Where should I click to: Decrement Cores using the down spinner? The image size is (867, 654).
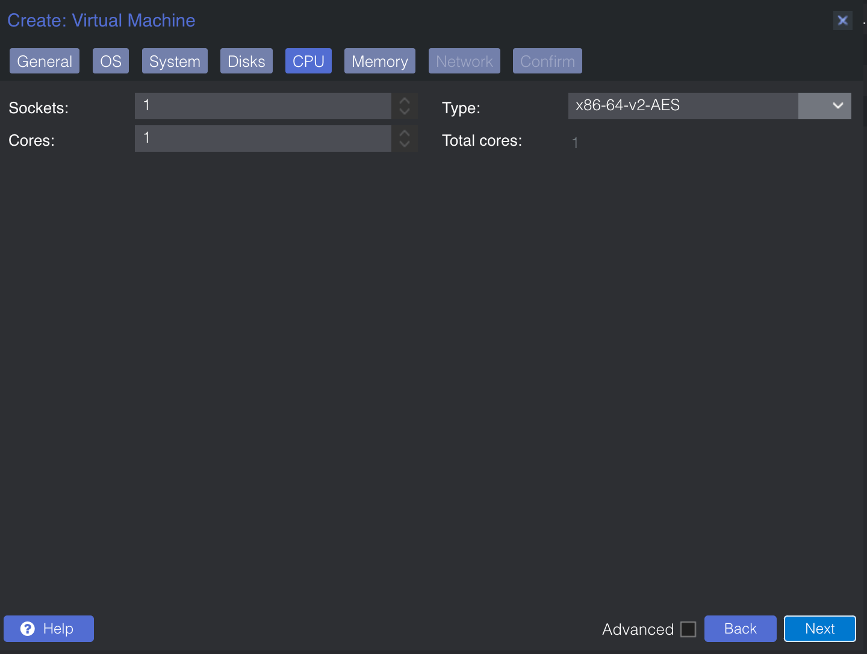coord(405,145)
